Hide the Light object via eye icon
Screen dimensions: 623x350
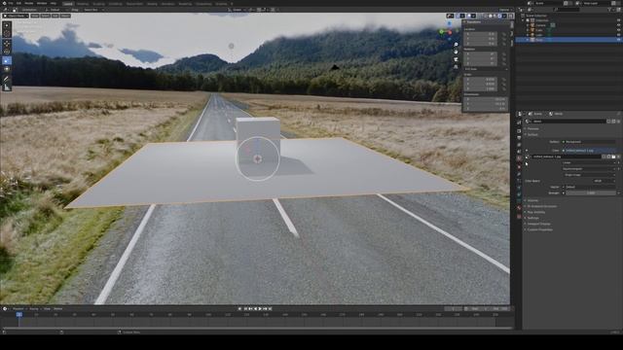(x=618, y=35)
